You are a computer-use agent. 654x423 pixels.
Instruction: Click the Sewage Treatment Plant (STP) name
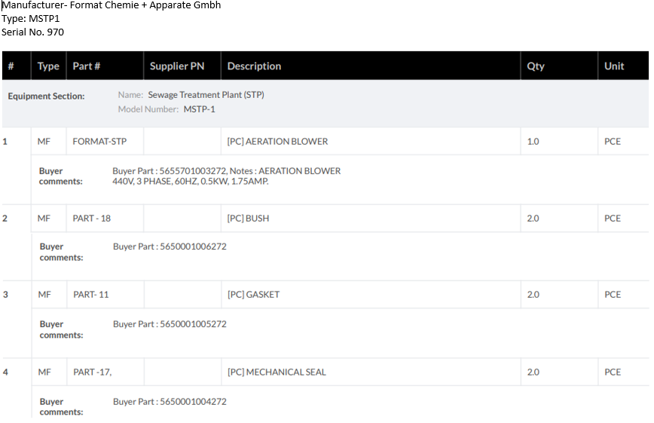pos(206,95)
